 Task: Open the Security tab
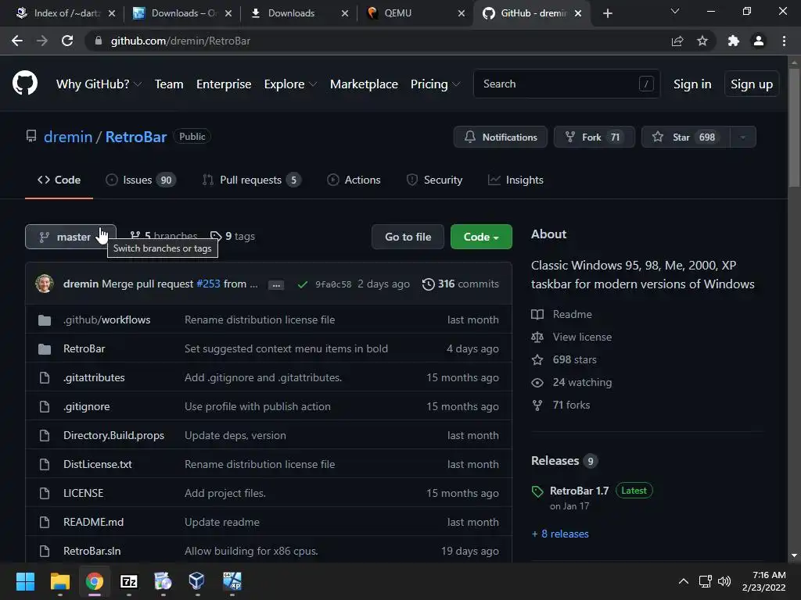pyautogui.click(x=434, y=180)
